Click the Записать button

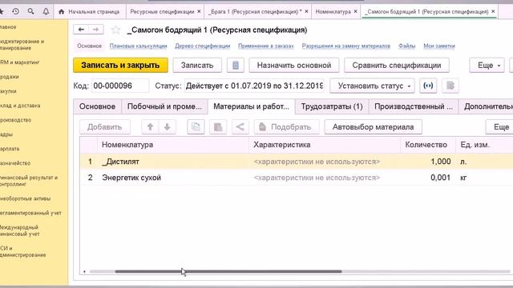click(197, 66)
